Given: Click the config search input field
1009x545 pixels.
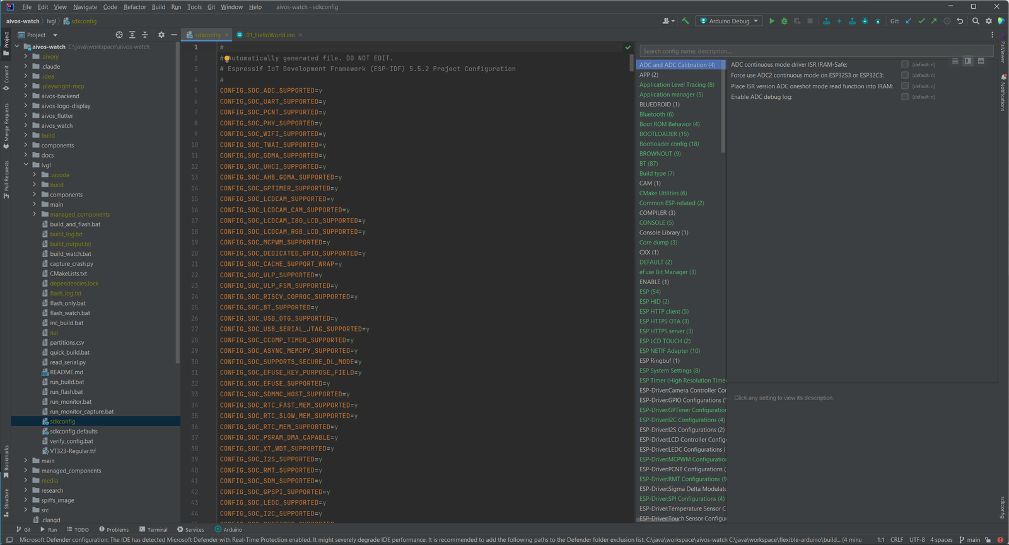Looking at the screenshot, I should (816, 51).
